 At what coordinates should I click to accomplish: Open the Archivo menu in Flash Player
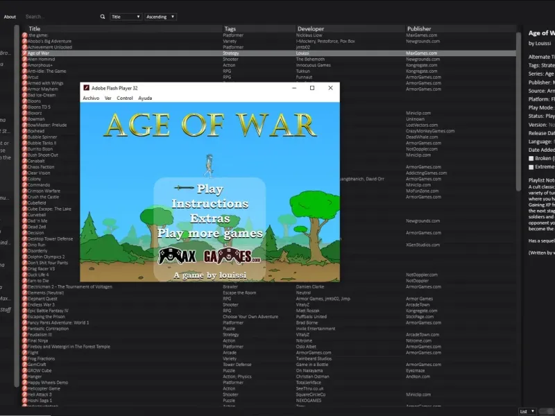point(91,98)
